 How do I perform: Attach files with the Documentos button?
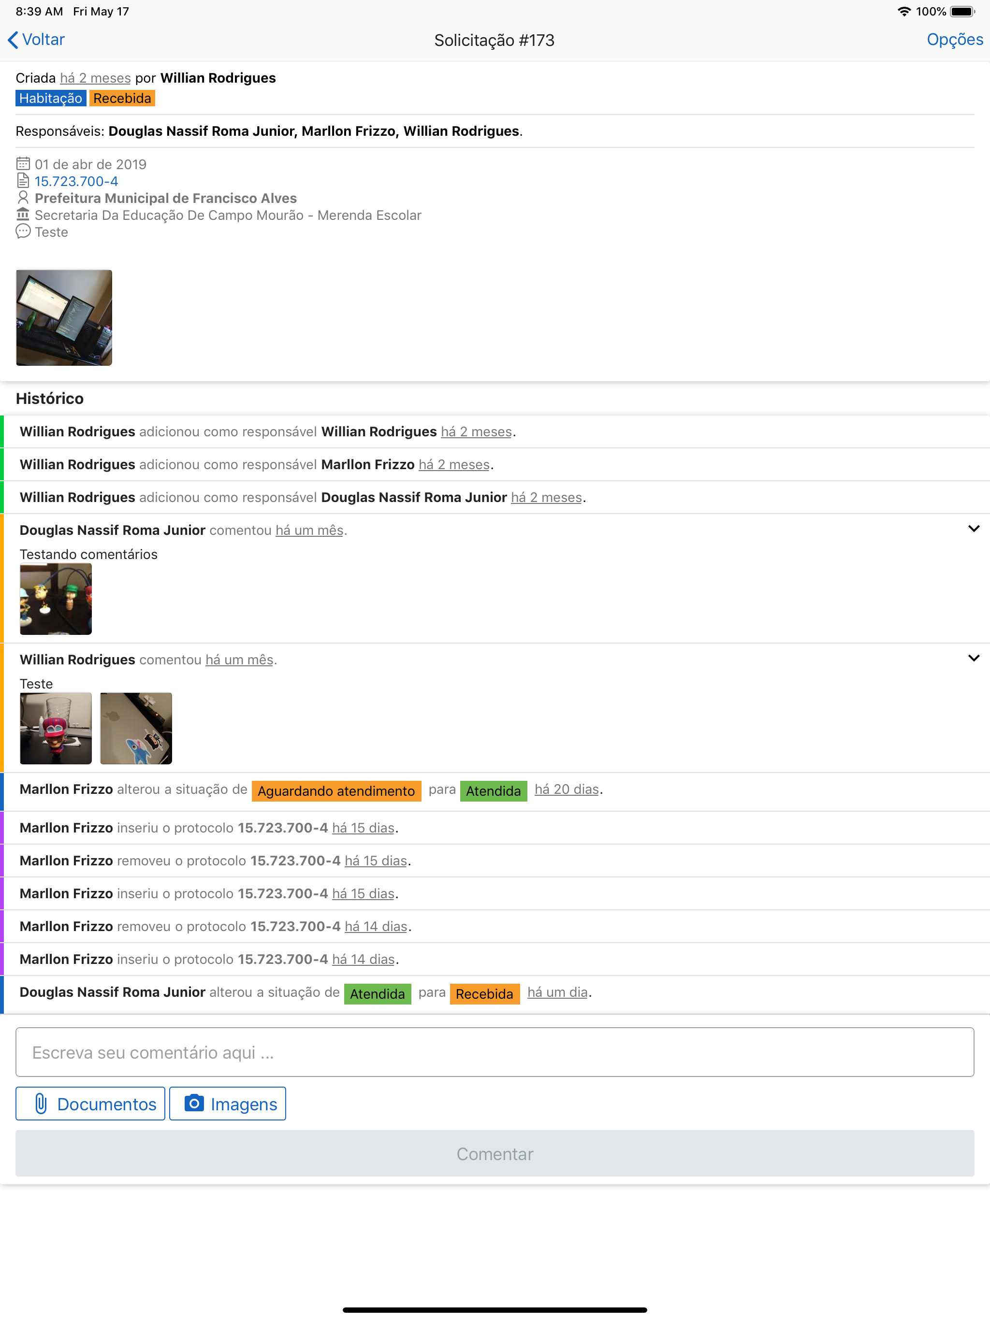[90, 1104]
